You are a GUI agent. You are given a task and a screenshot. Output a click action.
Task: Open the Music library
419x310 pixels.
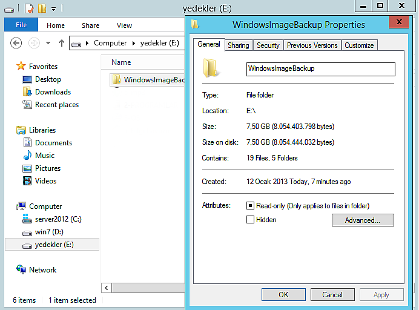click(45, 156)
